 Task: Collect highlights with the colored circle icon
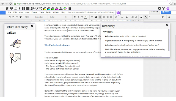click(x=65, y=9)
